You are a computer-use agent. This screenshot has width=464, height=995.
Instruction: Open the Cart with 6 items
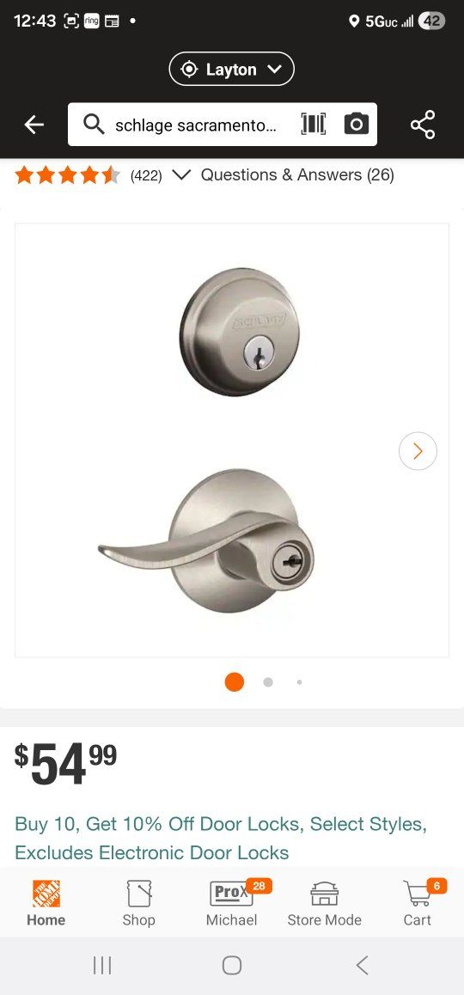pos(418,902)
